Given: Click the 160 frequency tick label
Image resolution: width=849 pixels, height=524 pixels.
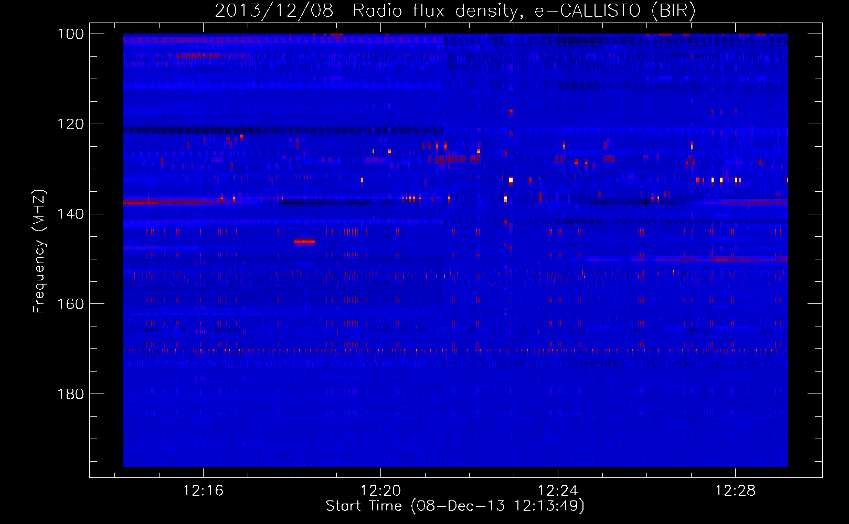Looking at the screenshot, I should click(70, 304).
